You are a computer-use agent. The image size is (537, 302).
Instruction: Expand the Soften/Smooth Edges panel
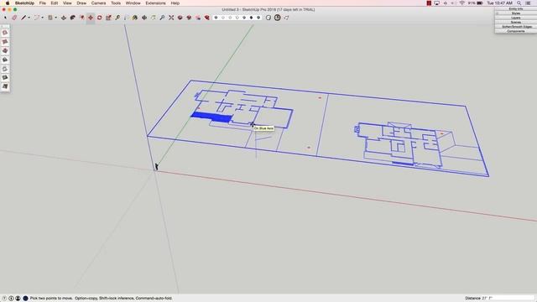(x=516, y=27)
